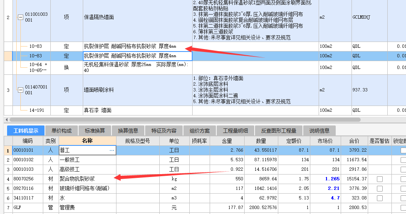Open the 说明信息 tab
The width and height of the screenshot is (406, 214).
pos(319,130)
